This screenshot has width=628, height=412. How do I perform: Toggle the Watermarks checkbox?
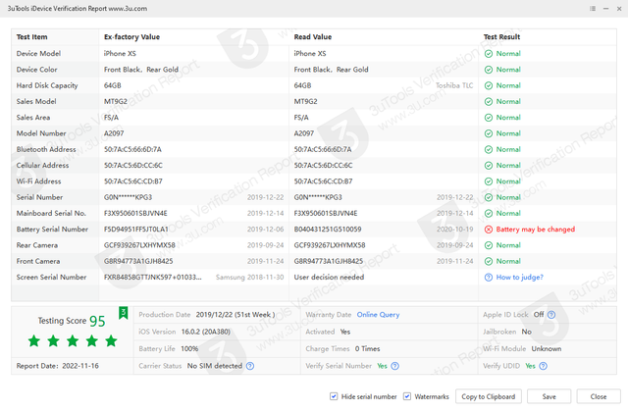(x=407, y=396)
